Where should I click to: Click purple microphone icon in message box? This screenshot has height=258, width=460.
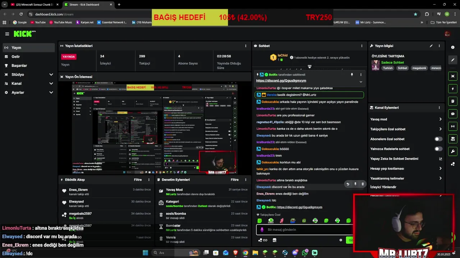(x=262, y=230)
